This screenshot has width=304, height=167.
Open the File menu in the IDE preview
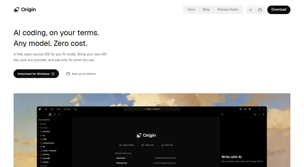pyautogui.click(x=46, y=109)
